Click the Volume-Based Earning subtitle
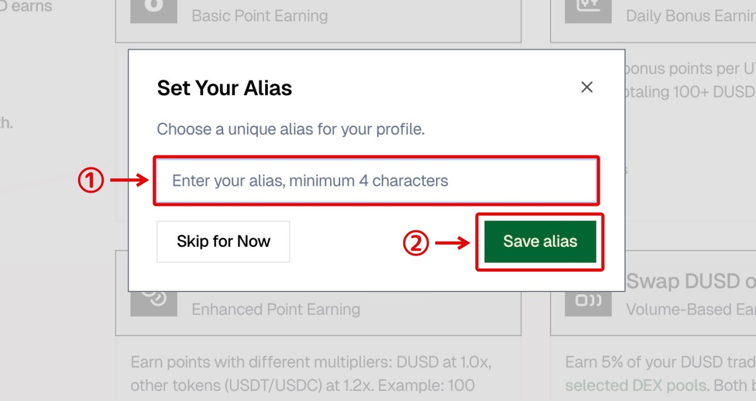Viewport: 756px width, 401px height. 690,309
